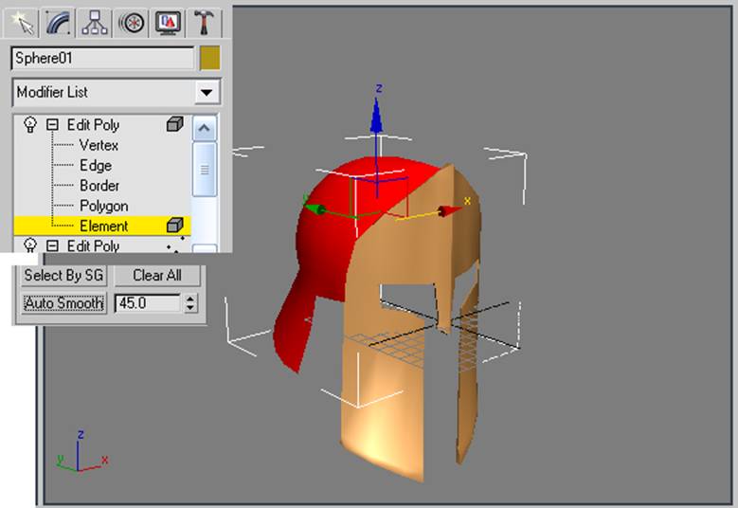
Task: Open the object color swatch
Action: (x=209, y=58)
